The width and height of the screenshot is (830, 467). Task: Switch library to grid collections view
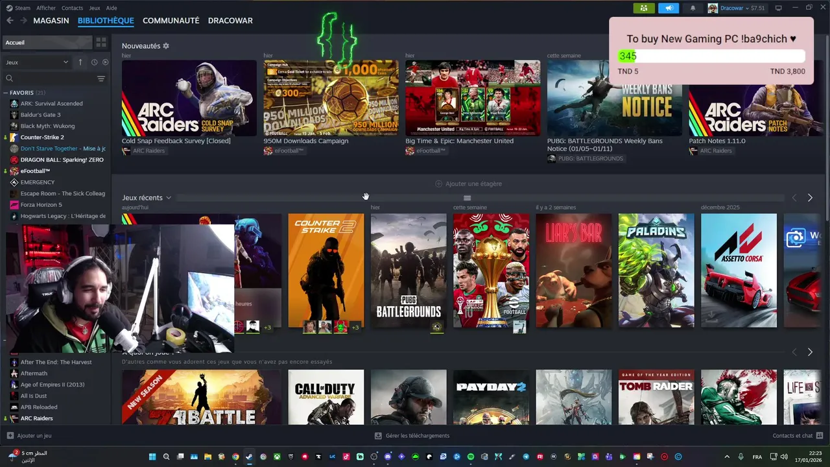[101, 42]
